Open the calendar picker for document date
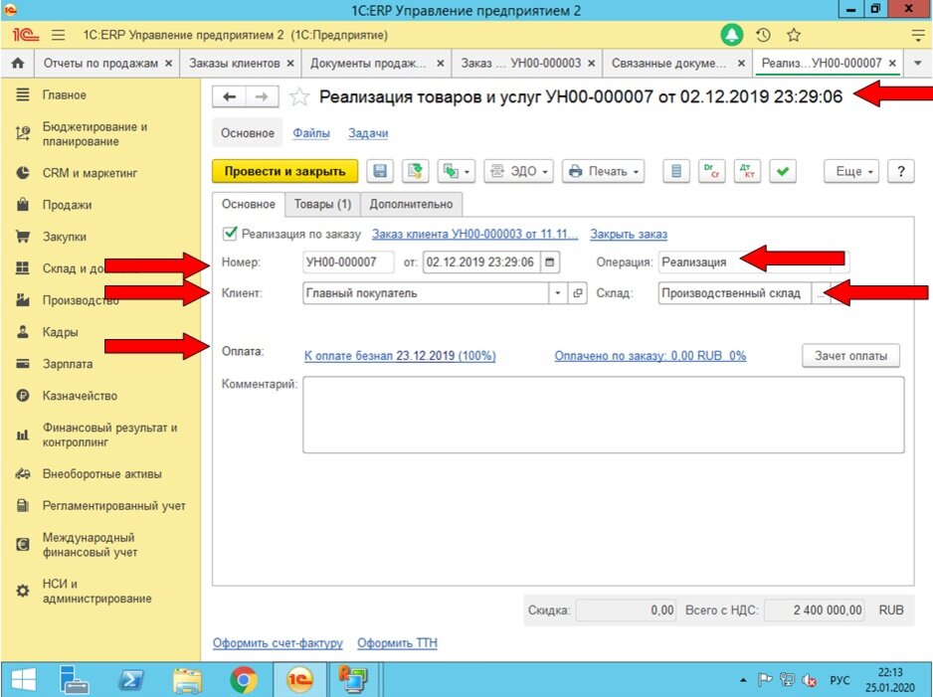933x697 pixels. (550, 262)
